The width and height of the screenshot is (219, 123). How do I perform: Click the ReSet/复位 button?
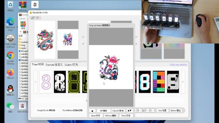point(176,111)
